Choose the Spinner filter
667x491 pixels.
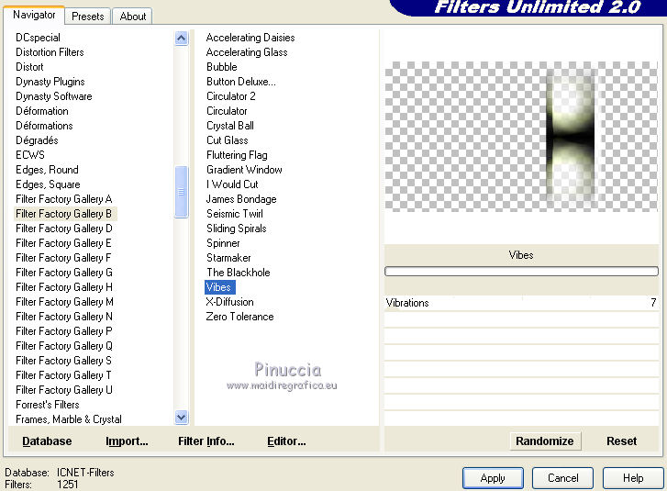pyautogui.click(x=223, y=243)
